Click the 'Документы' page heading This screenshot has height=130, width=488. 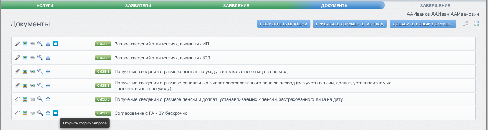[30, 24]
